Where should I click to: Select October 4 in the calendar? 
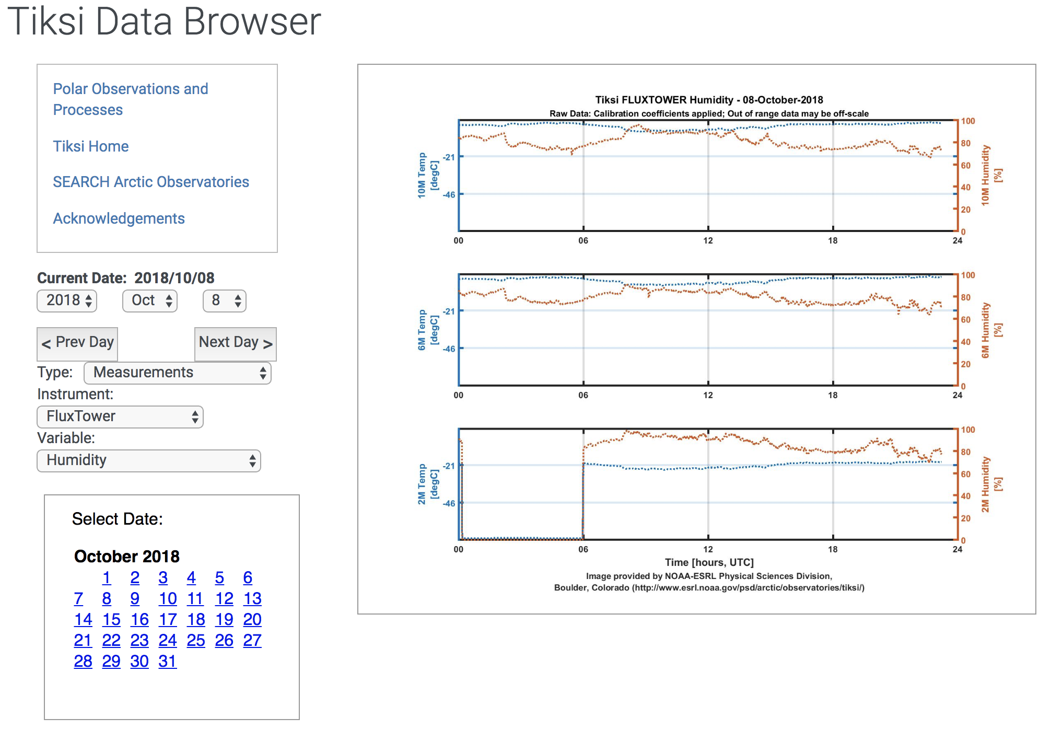191,578
